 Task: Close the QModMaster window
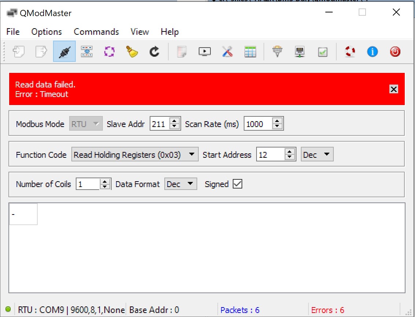396,12
